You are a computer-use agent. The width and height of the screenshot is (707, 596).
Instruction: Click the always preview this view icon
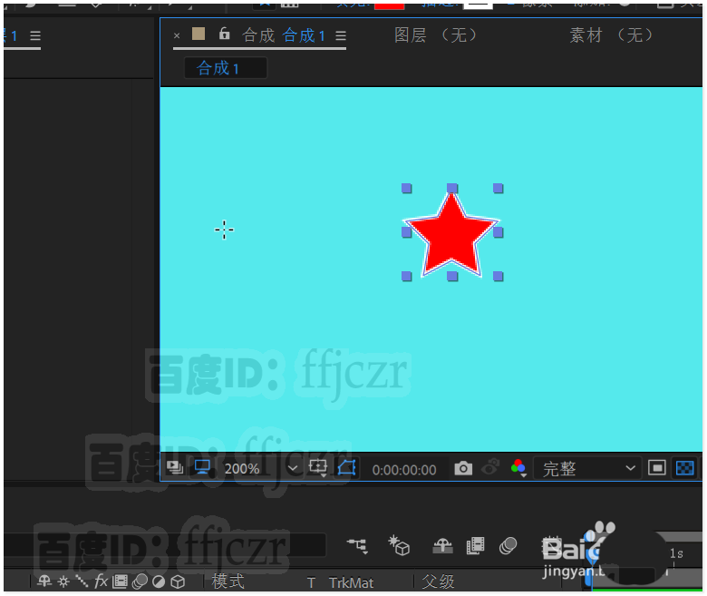175,468
